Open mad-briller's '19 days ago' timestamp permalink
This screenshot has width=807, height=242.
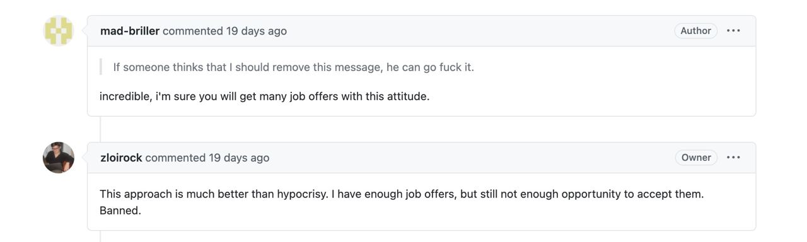[257, 31]
